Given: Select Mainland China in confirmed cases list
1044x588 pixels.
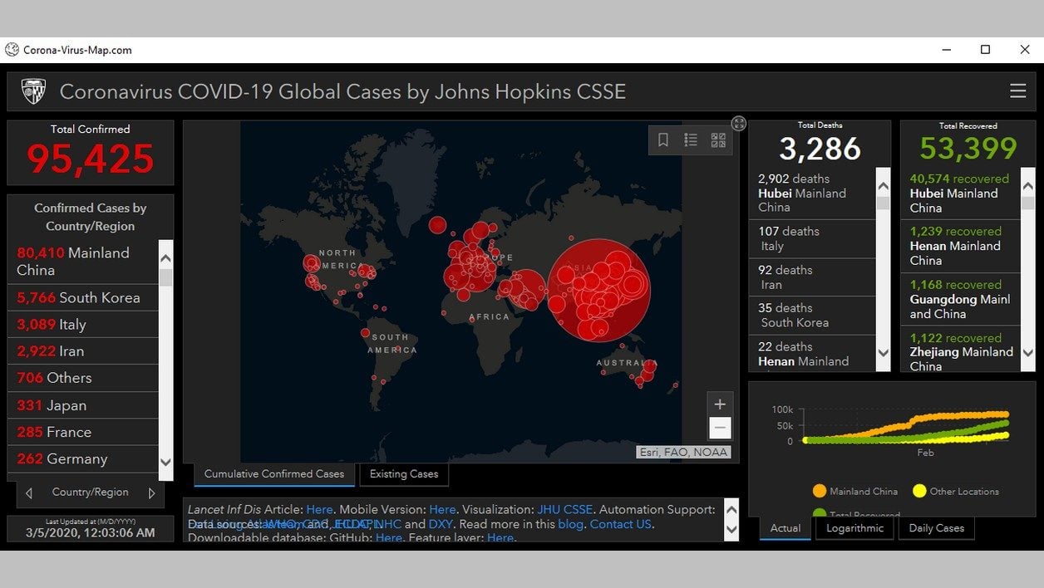Looking at the screenshot, I should pos(83,262).
